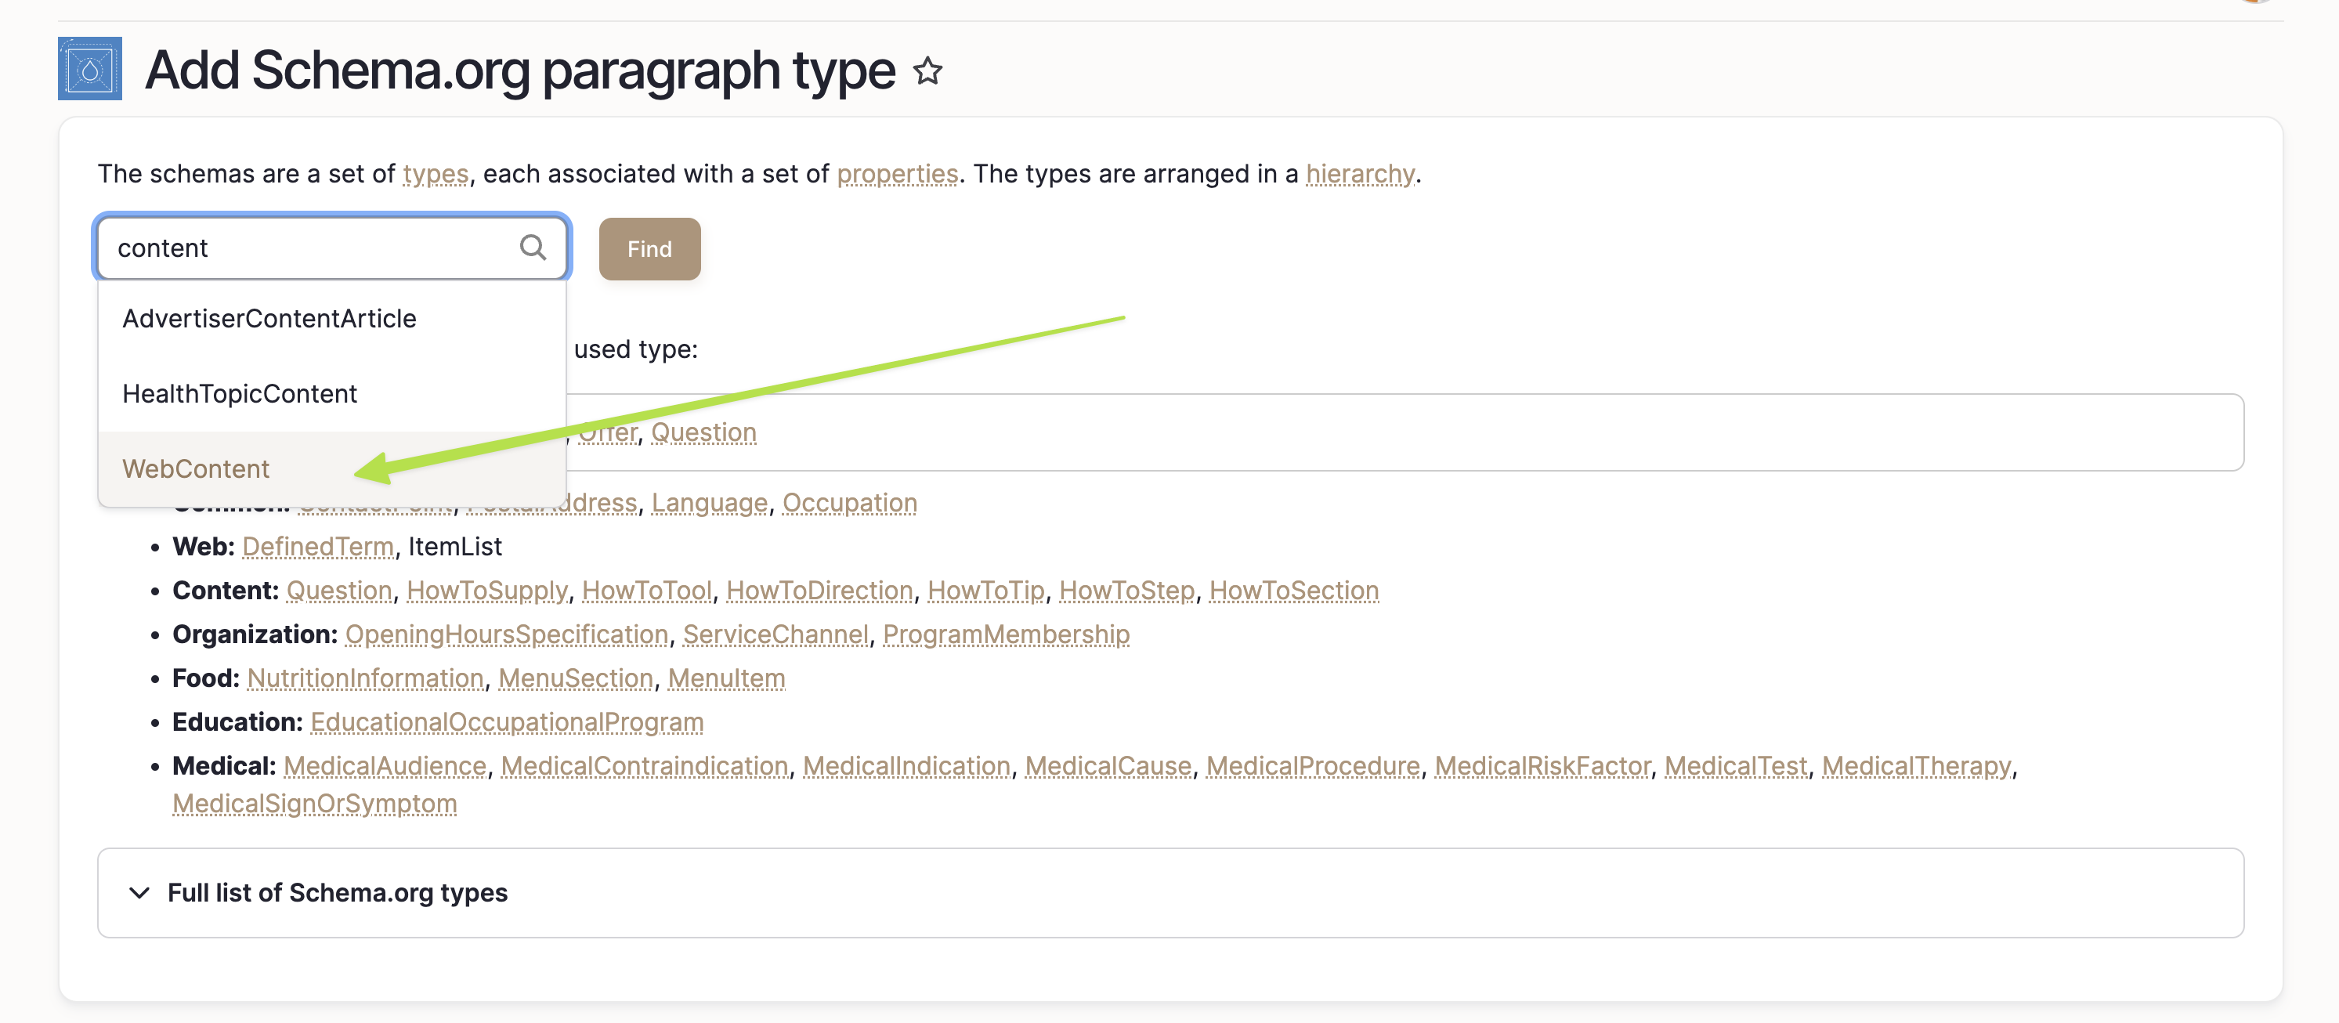
Task: Open the properties hyperlink
Action: click(897, 173)
